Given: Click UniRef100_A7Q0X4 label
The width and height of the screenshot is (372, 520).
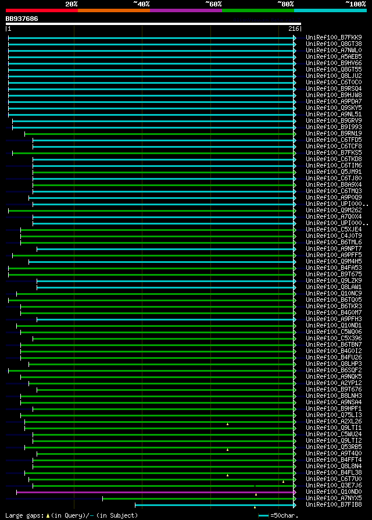Looking at the screenshot, I should (x=334, y=216).
